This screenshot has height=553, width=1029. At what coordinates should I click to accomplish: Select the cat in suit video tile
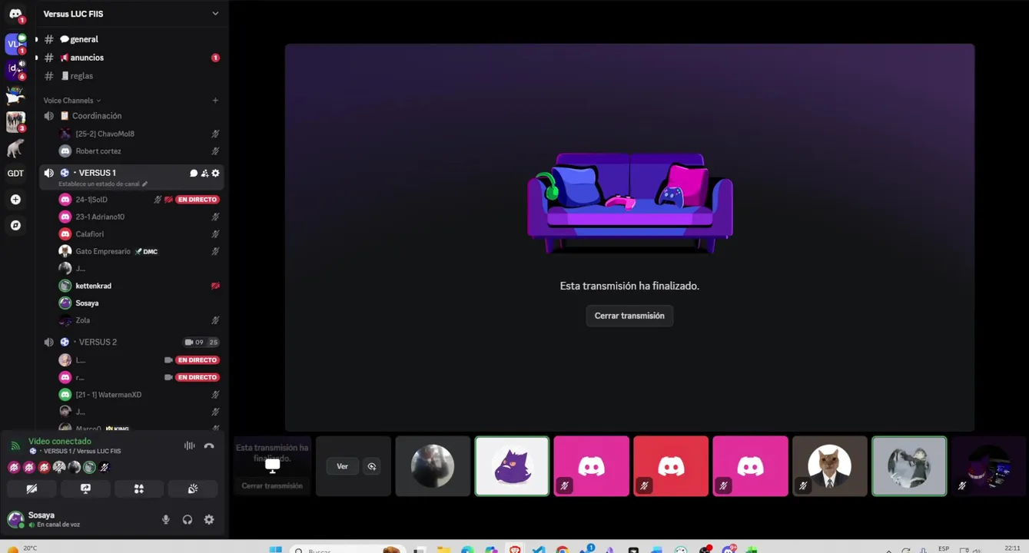point(829,466)
